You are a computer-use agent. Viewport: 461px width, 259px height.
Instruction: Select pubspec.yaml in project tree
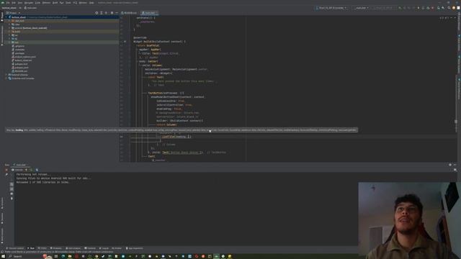pyautogui.click(x=21, y=68)
